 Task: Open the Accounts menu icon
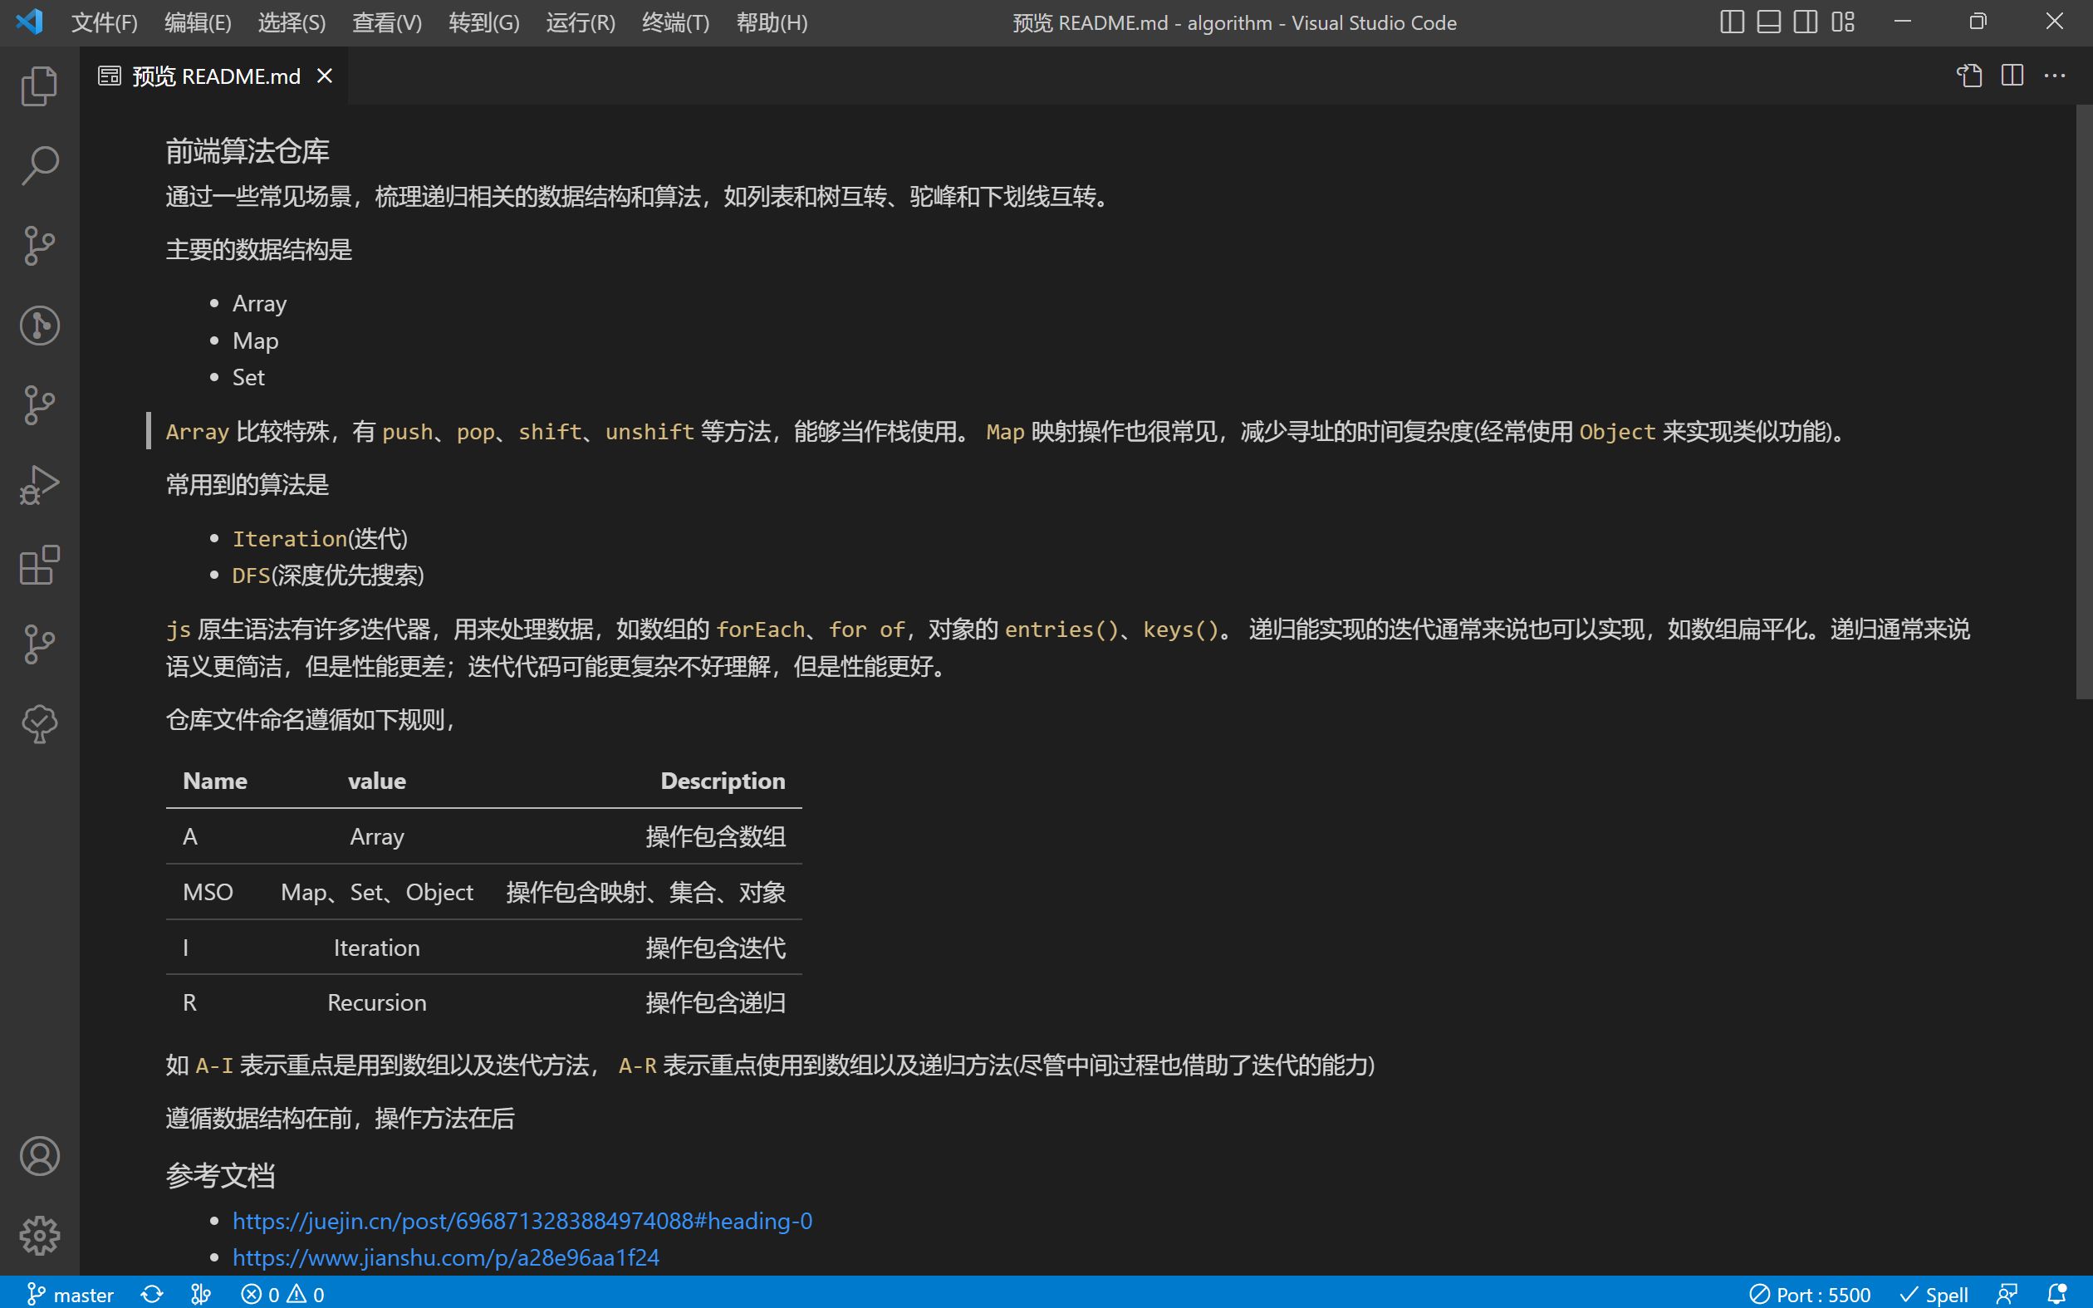click(x=40, y=1156)
